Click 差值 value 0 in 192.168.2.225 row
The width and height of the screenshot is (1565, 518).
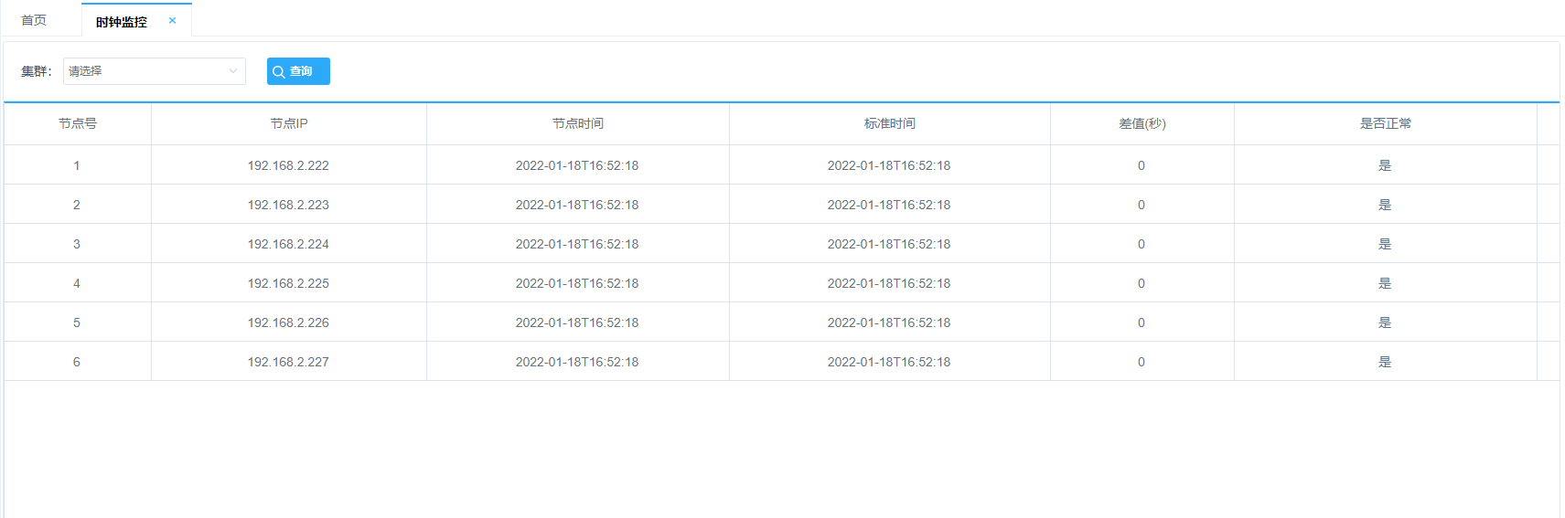coord(1142,283)
